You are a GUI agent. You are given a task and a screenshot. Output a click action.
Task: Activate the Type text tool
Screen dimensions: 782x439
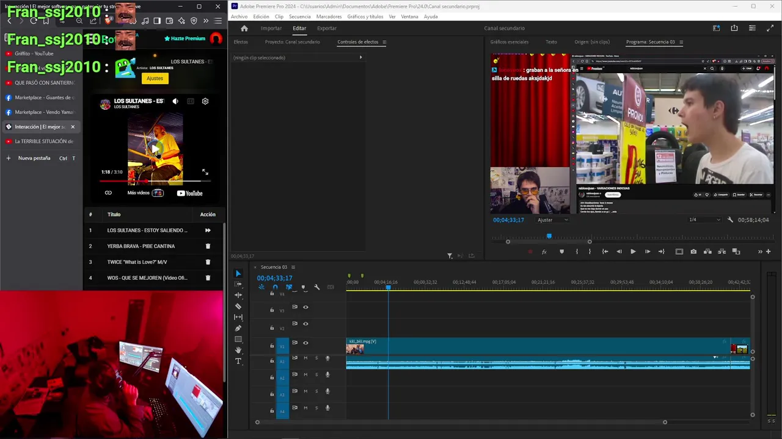pos(238,361)
